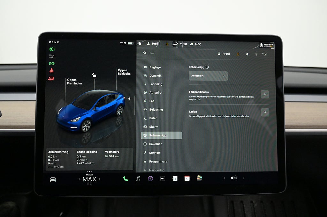Expand the Aktuell ort dropdown
This screenshot has width=327, height=217.
208,76
